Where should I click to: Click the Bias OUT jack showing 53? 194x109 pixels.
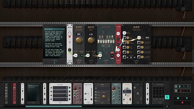pyautogui.click(x=94, y=55)
